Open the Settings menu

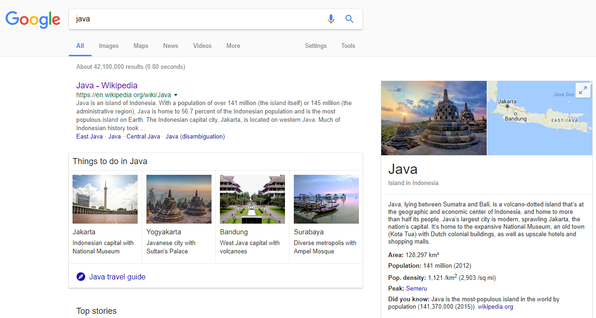[x=316, y=46]
